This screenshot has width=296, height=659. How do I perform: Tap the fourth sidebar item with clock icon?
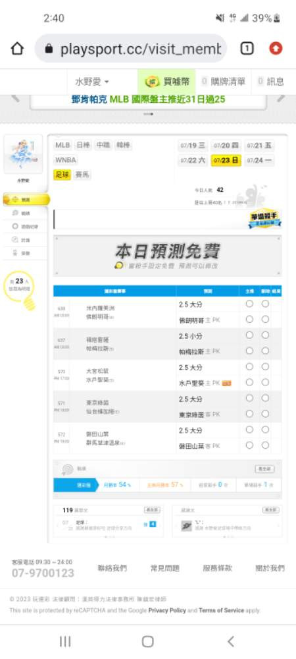point(24,240)
